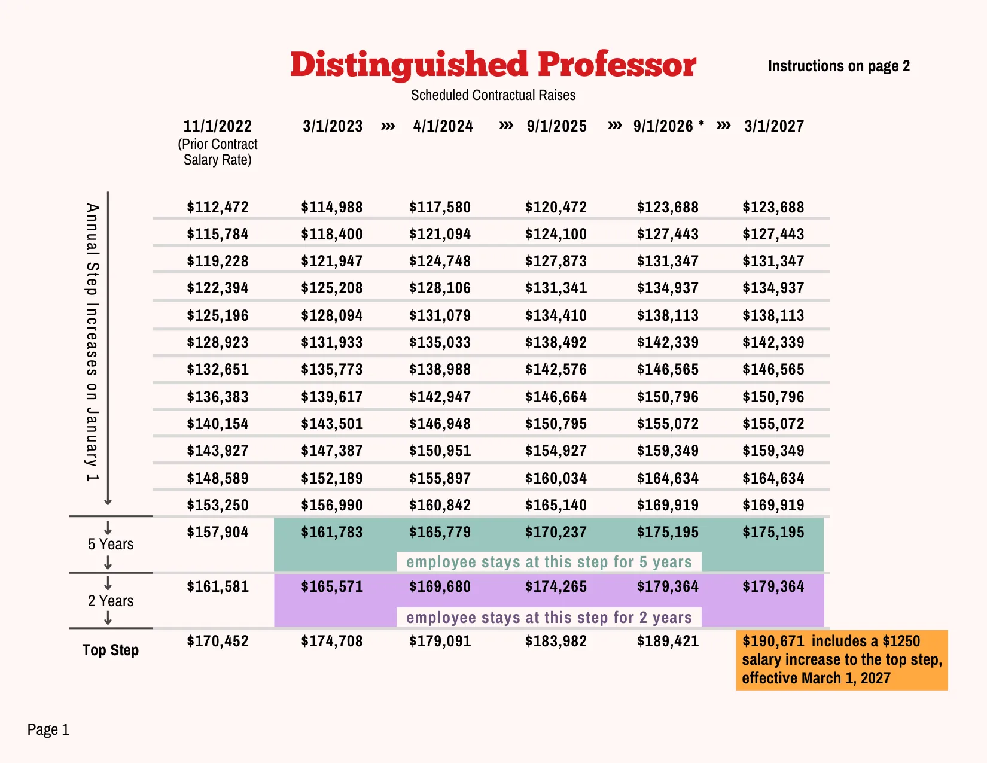This screenshot has width=987, height=763.
Task: Click cell value $120,472
Action: click(x=556, y=207)
